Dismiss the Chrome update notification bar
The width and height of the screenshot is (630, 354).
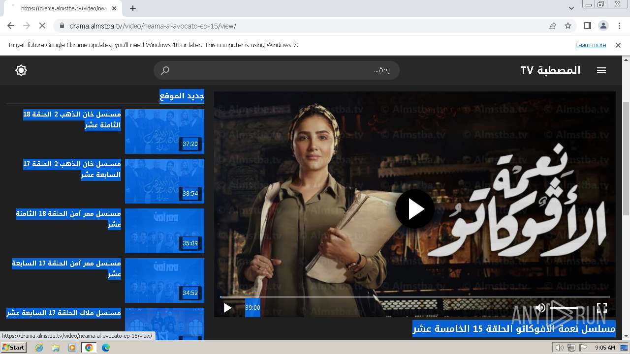(x=618, y=45)
